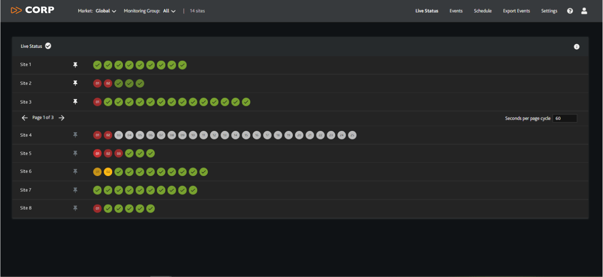Select grey indicator 18 in Site 4

pos(278,135)
